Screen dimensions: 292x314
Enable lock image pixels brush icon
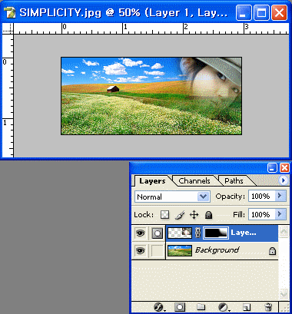179,215
